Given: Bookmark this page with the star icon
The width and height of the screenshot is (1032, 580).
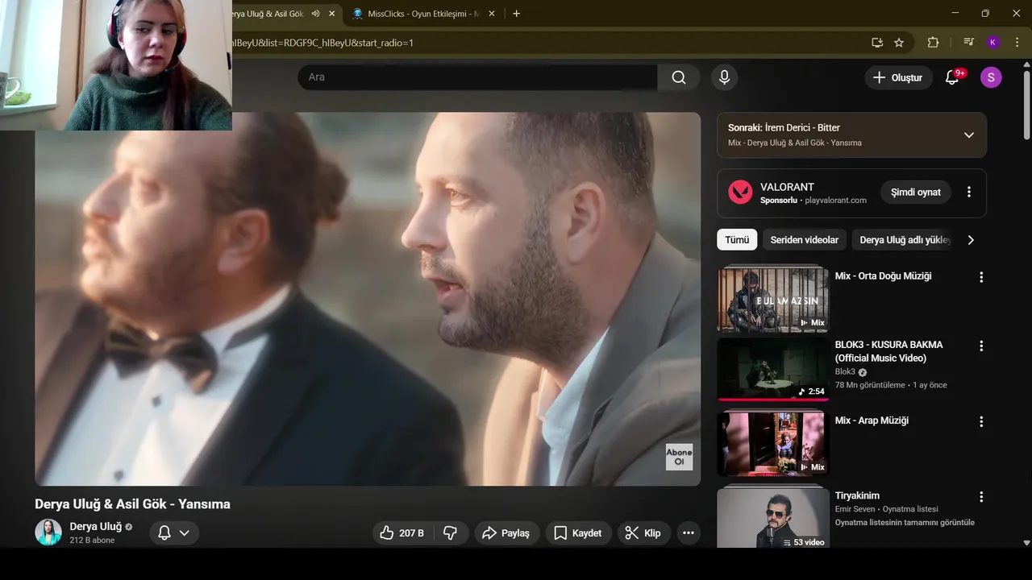Looking at the screenshot, I should (899, 43).
